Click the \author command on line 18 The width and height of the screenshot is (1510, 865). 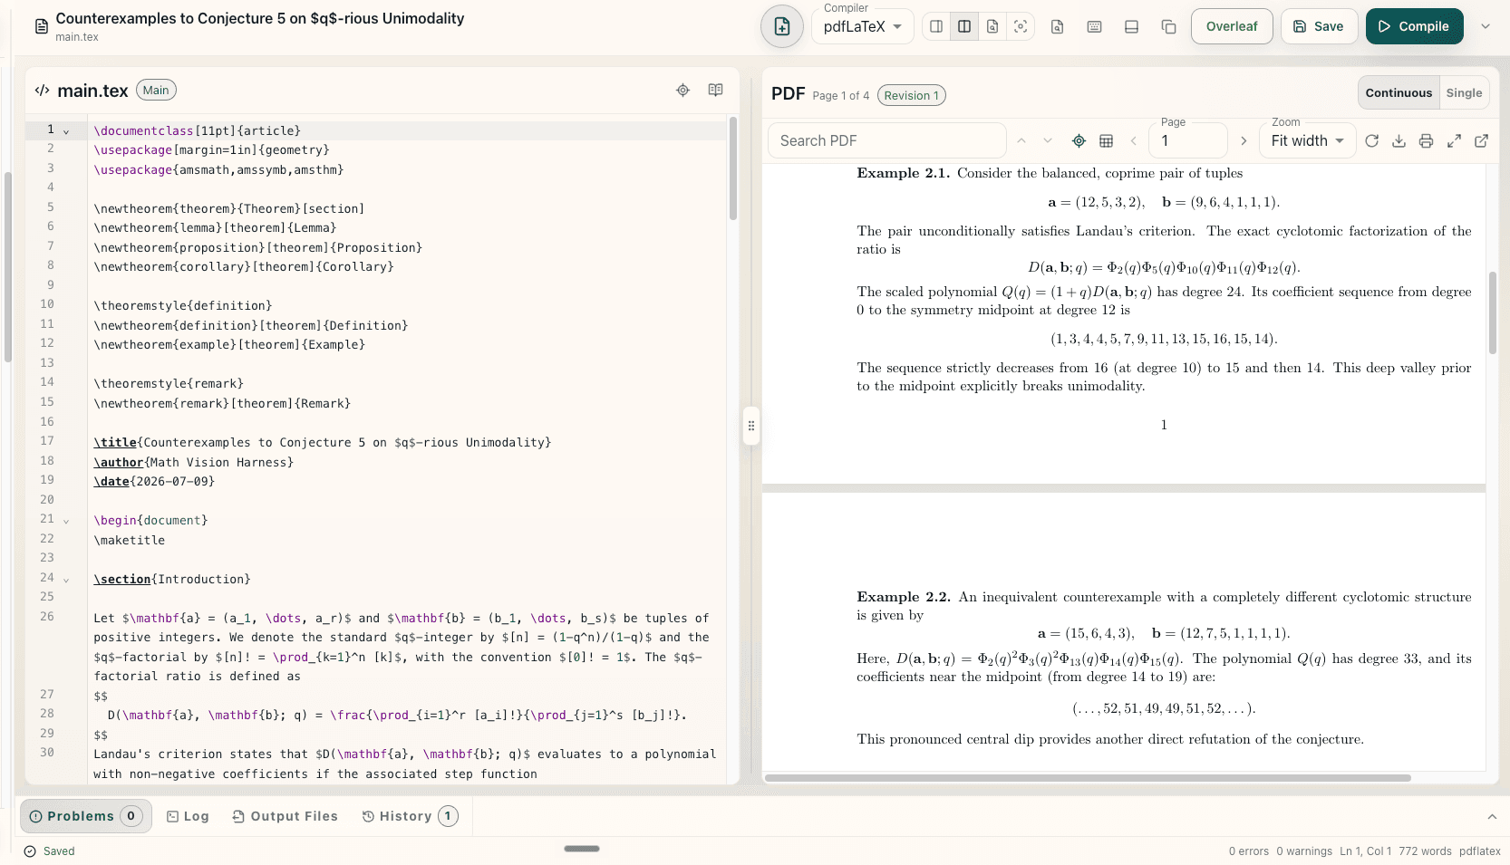click(x=119, y=462)
